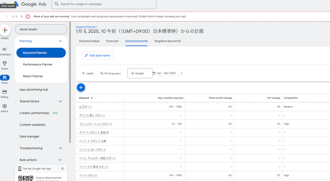
Task: Open Content suitability
Action: click(33, 125)
